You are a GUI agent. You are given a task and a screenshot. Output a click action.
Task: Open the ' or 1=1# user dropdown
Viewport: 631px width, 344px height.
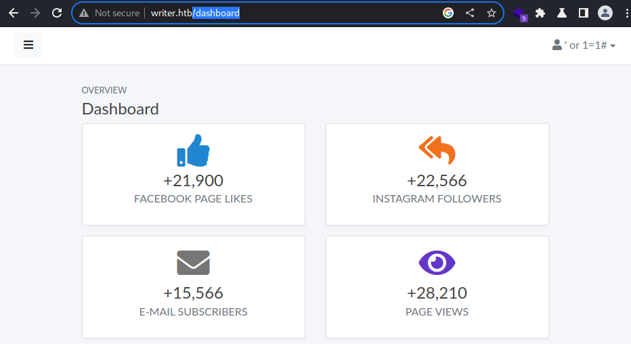tap(584, 45)
